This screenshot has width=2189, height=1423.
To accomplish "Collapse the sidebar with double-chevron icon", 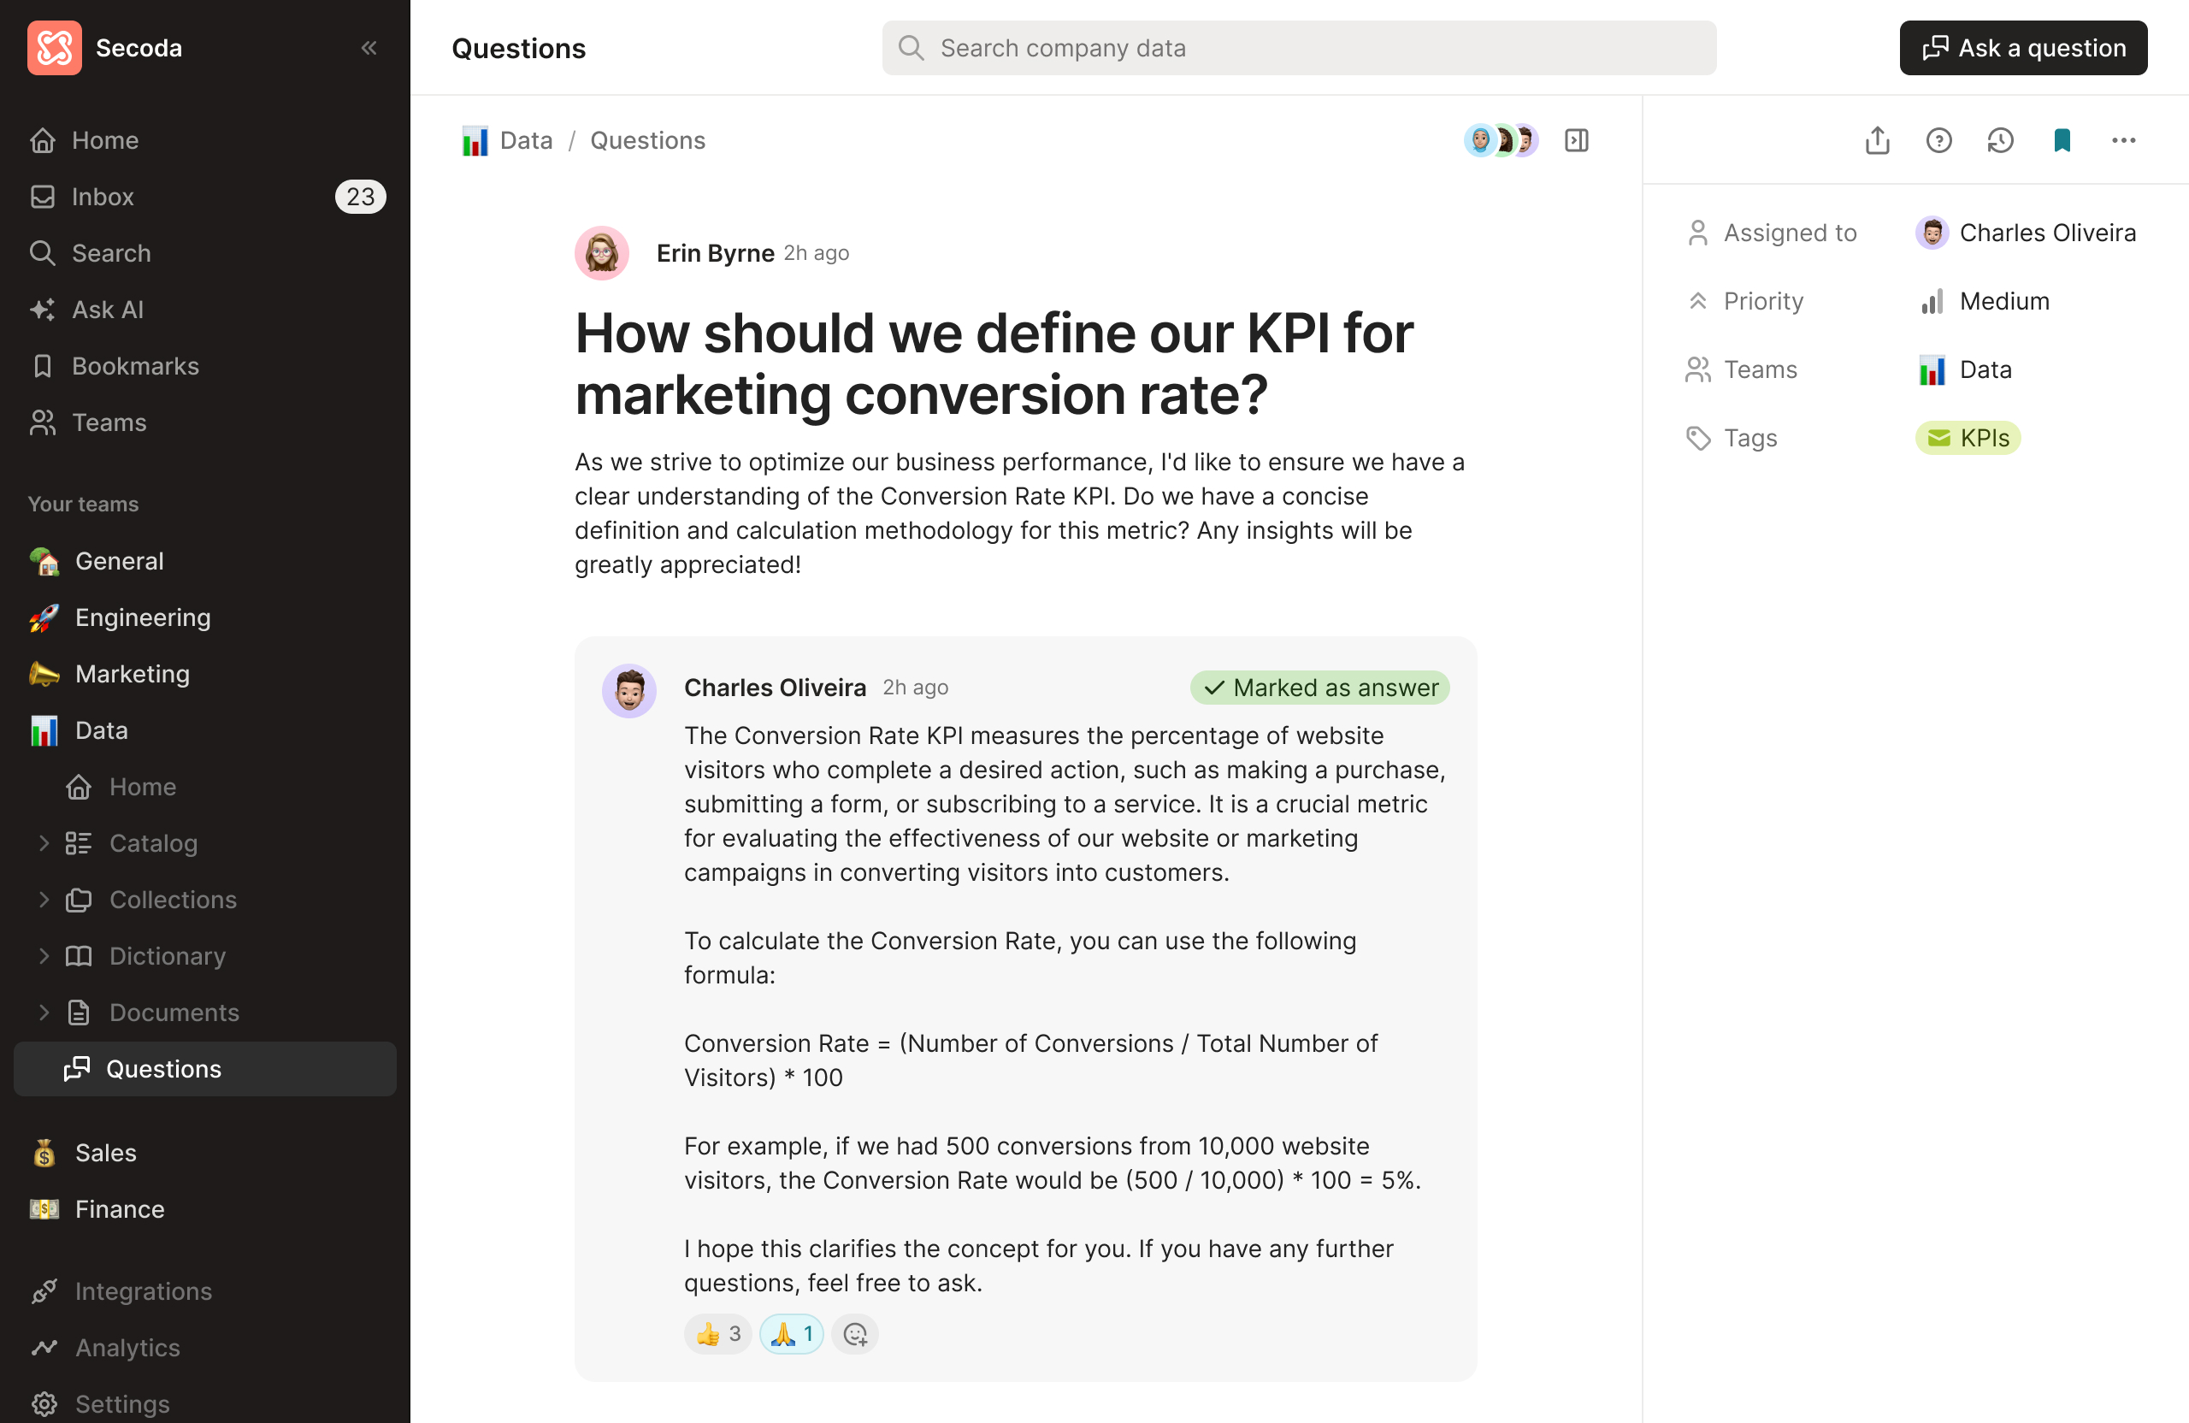I will pos(369,48).
